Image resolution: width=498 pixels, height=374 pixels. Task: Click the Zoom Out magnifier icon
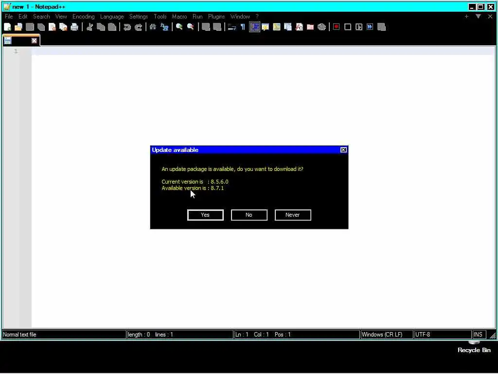pyautogui.click(x=191, y=27)
